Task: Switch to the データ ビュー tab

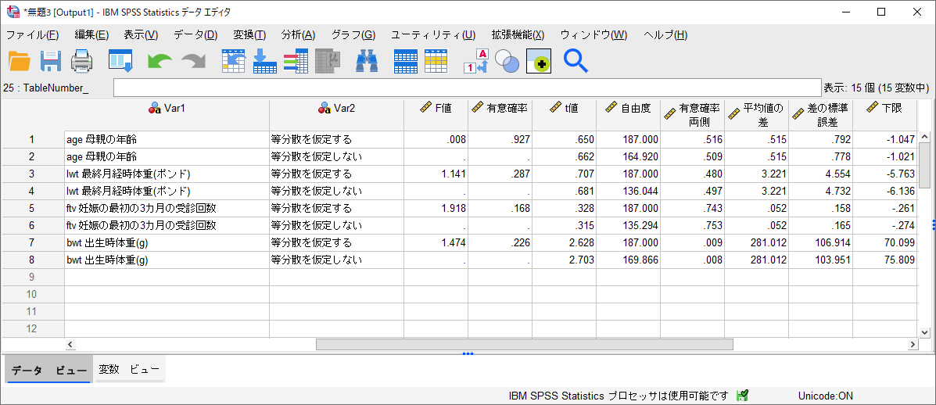Action: pyautogui.click(x=49, y=370)
